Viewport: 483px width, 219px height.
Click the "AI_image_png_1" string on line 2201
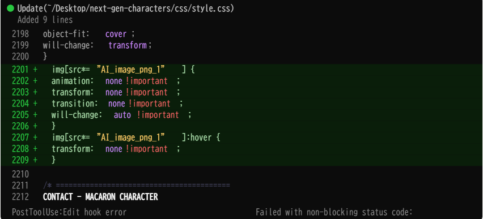pyautogui.click(x=131, y=70)
